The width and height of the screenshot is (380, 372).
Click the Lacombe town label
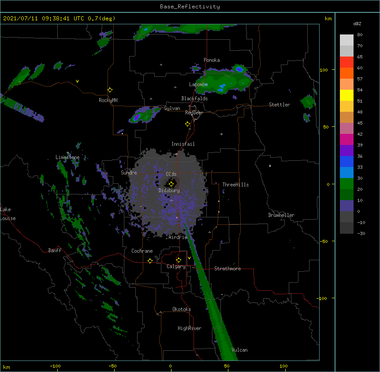click(198, 84)
